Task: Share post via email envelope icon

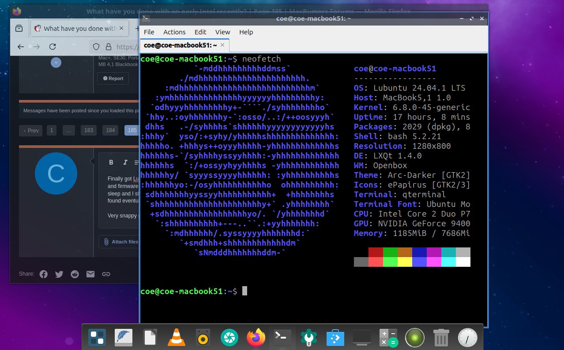Action: [90, 274]
